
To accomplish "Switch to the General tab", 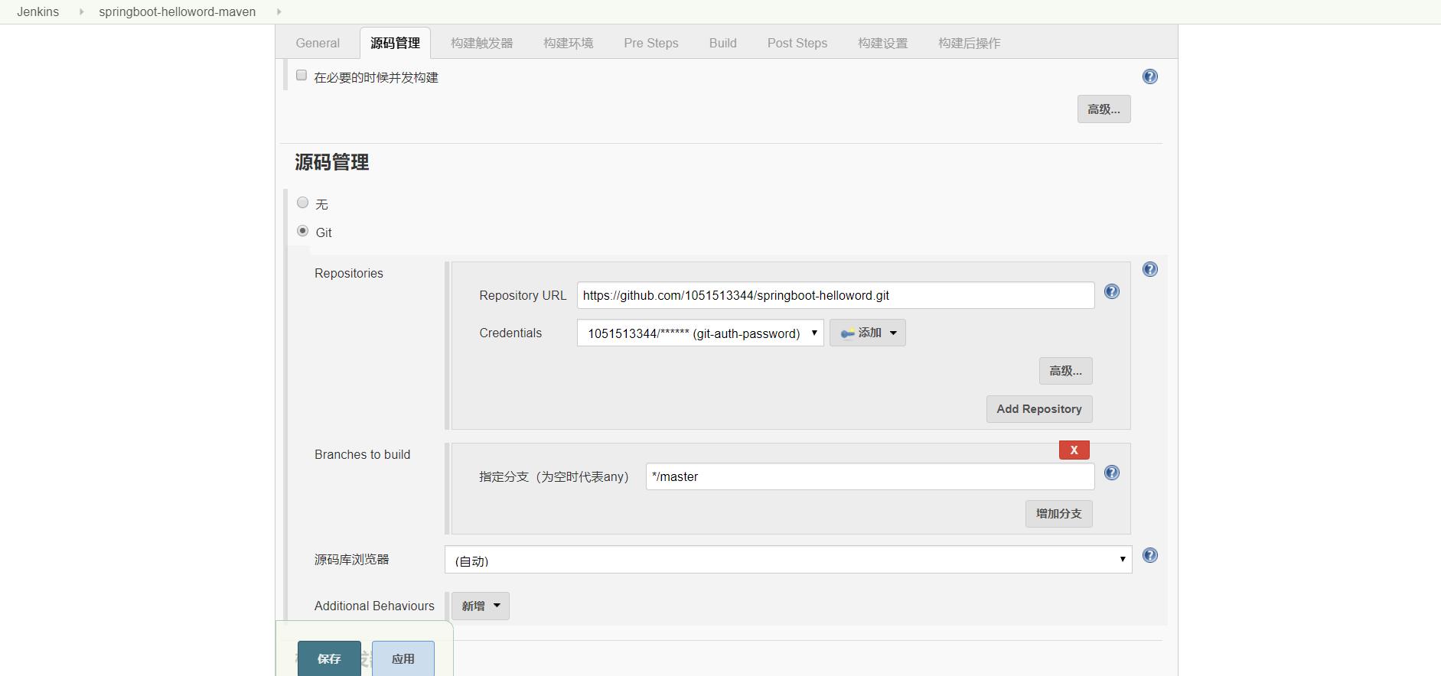I will click(318, 43).
